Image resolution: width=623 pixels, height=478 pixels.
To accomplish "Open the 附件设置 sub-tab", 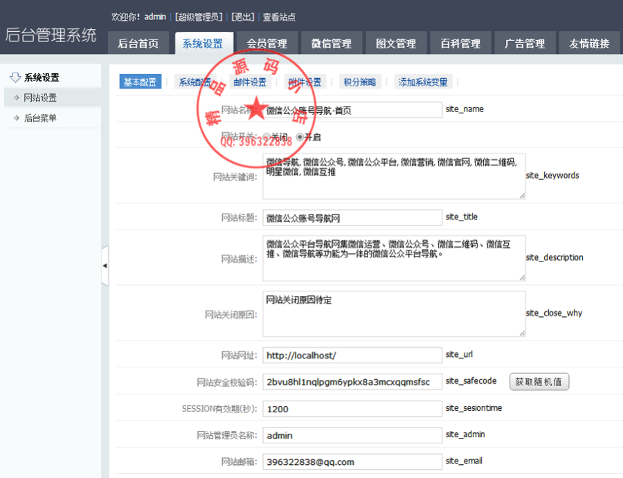I will tap(305, 82).
